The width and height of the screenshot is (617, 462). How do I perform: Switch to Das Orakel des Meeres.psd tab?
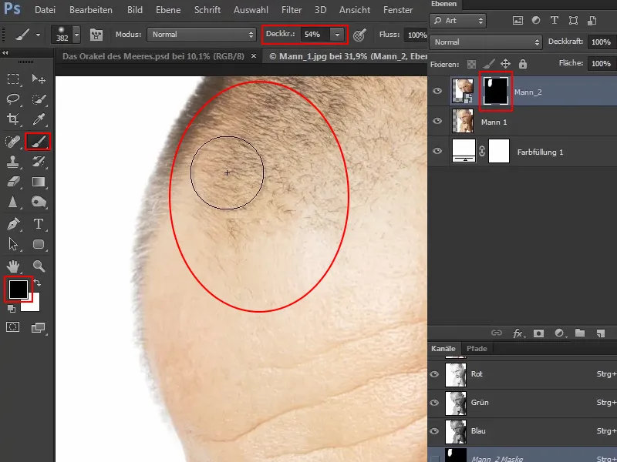point(153,56)
